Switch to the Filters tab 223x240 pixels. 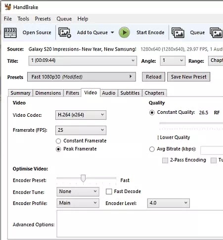pos(73,93)
